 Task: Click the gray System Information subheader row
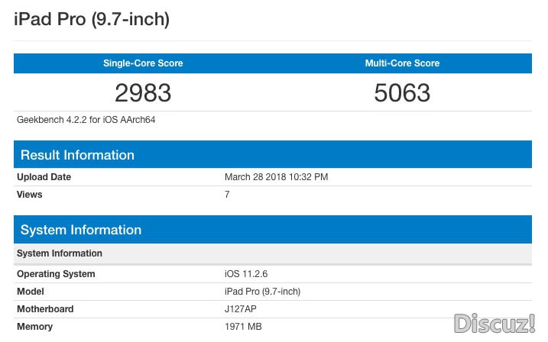click(x=60, y=253)
